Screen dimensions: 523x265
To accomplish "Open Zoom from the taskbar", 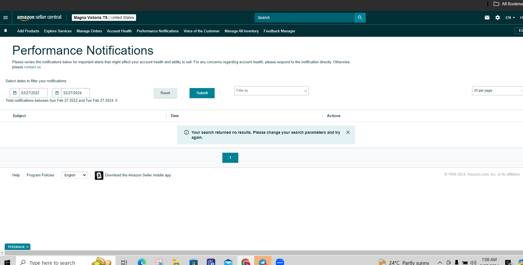I will pyautogui.click(x=280, y=262).
